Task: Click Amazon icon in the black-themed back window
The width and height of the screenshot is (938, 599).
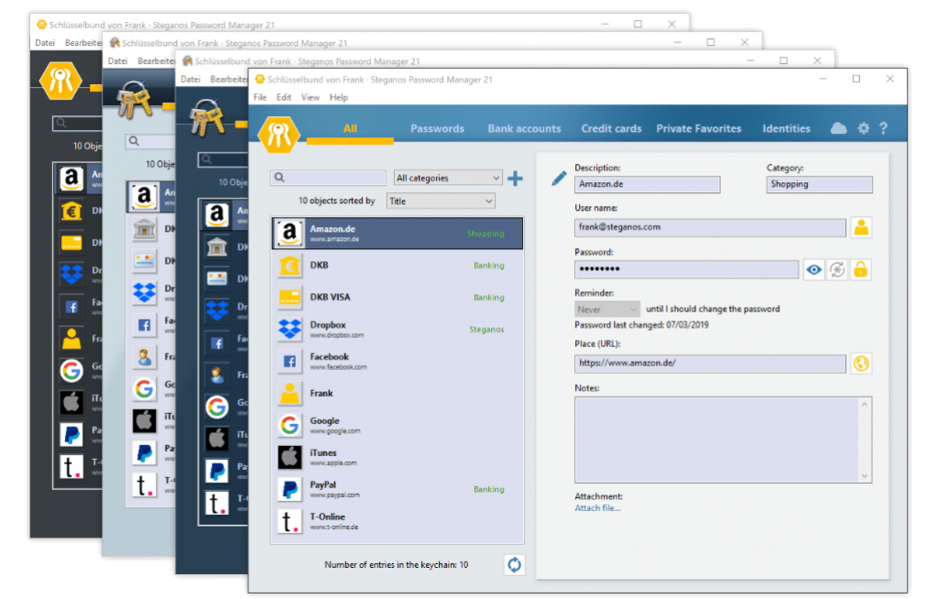Action: 71,178
